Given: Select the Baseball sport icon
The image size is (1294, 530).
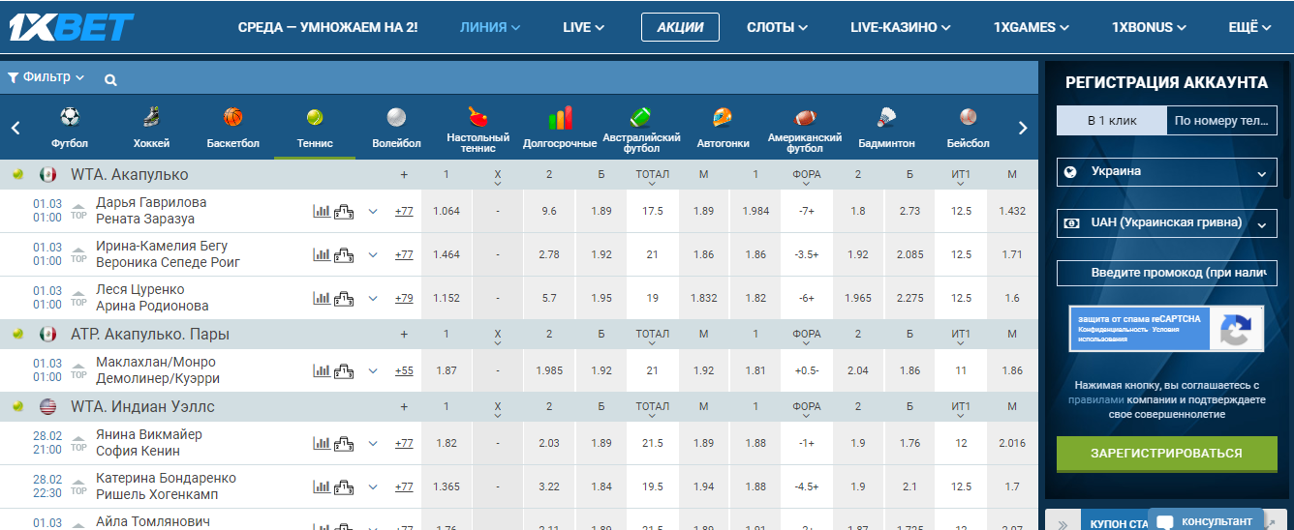Looking at the screenshot, I should coord(968,117).
